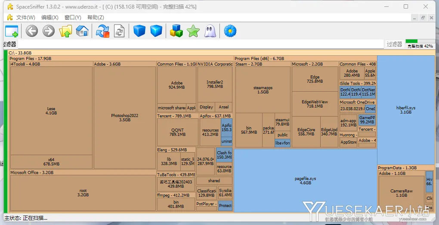Select the 24.076.04 287.9MB block
Viewport: 439px width, 225px height.
coord(205,161)
